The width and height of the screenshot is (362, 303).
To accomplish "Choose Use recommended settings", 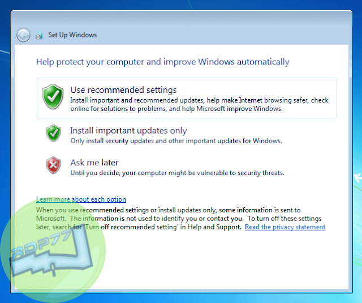I will coord(187,98).
